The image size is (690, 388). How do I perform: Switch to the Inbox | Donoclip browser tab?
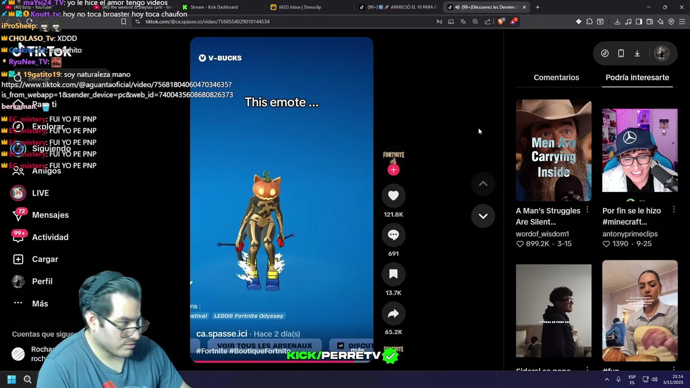pos(299,7)
